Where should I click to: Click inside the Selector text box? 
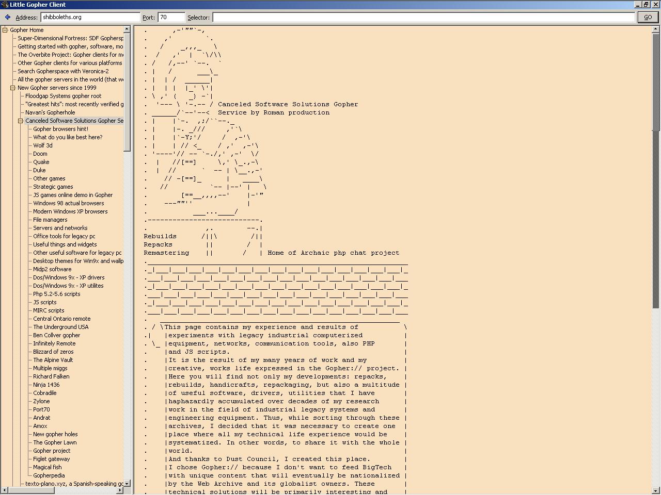click(423, 17)
